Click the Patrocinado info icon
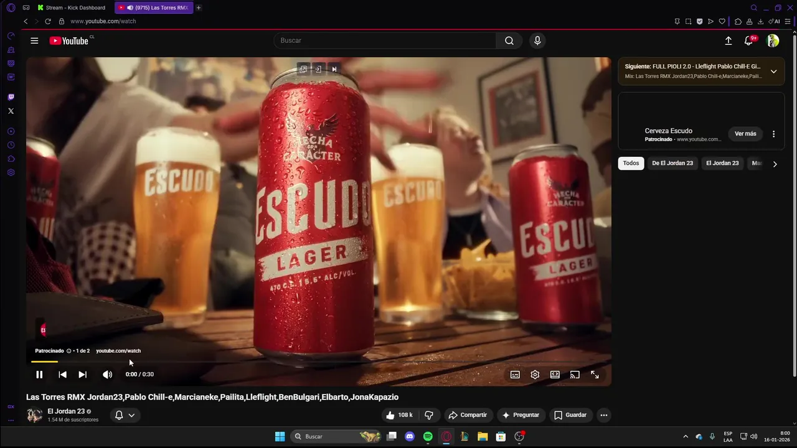The image size is (797, 448). tap(68, 351)
